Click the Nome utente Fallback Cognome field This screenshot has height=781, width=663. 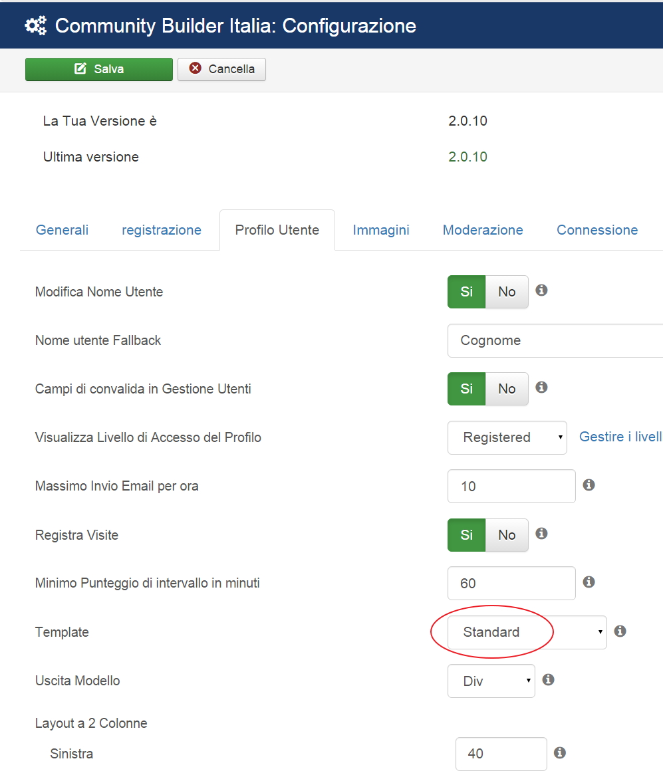(555, 340)
